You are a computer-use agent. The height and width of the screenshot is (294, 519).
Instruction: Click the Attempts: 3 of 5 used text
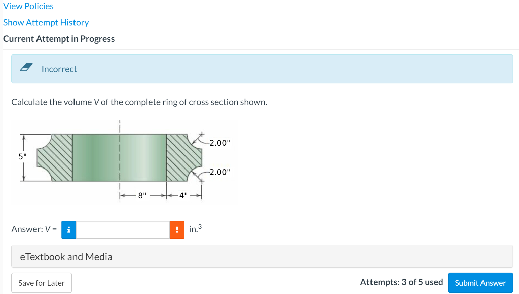(402, 282)
